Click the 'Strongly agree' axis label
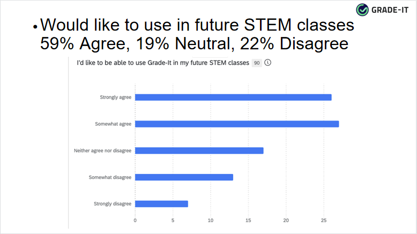 [x=115, y=97]
